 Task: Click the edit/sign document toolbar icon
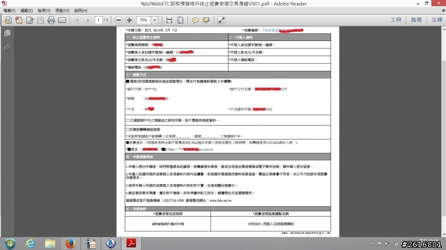pos(30,20)
